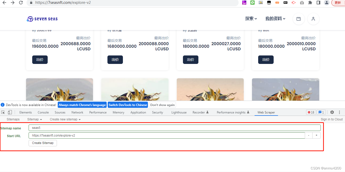Go back to previous page
Screen dimensions: 345x172
click(x=4, y=3)
